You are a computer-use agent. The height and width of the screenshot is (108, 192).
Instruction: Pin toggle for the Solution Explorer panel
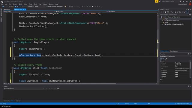(x=189, y=10)
